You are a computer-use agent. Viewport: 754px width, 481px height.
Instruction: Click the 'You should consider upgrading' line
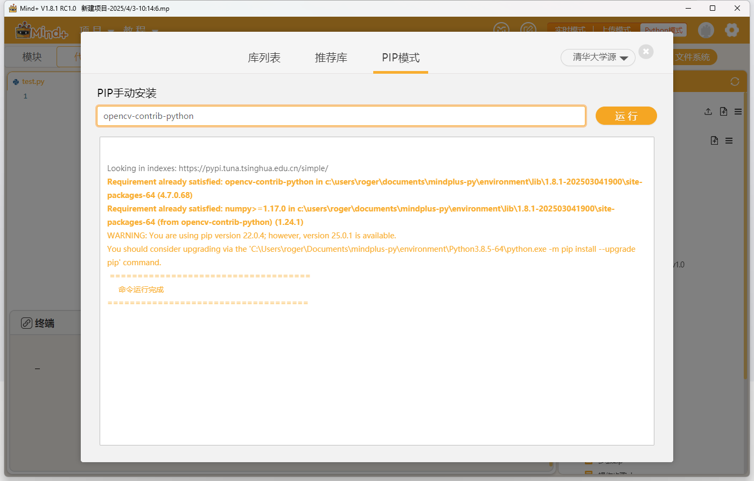pyautogui.click(x=371, y=256)
